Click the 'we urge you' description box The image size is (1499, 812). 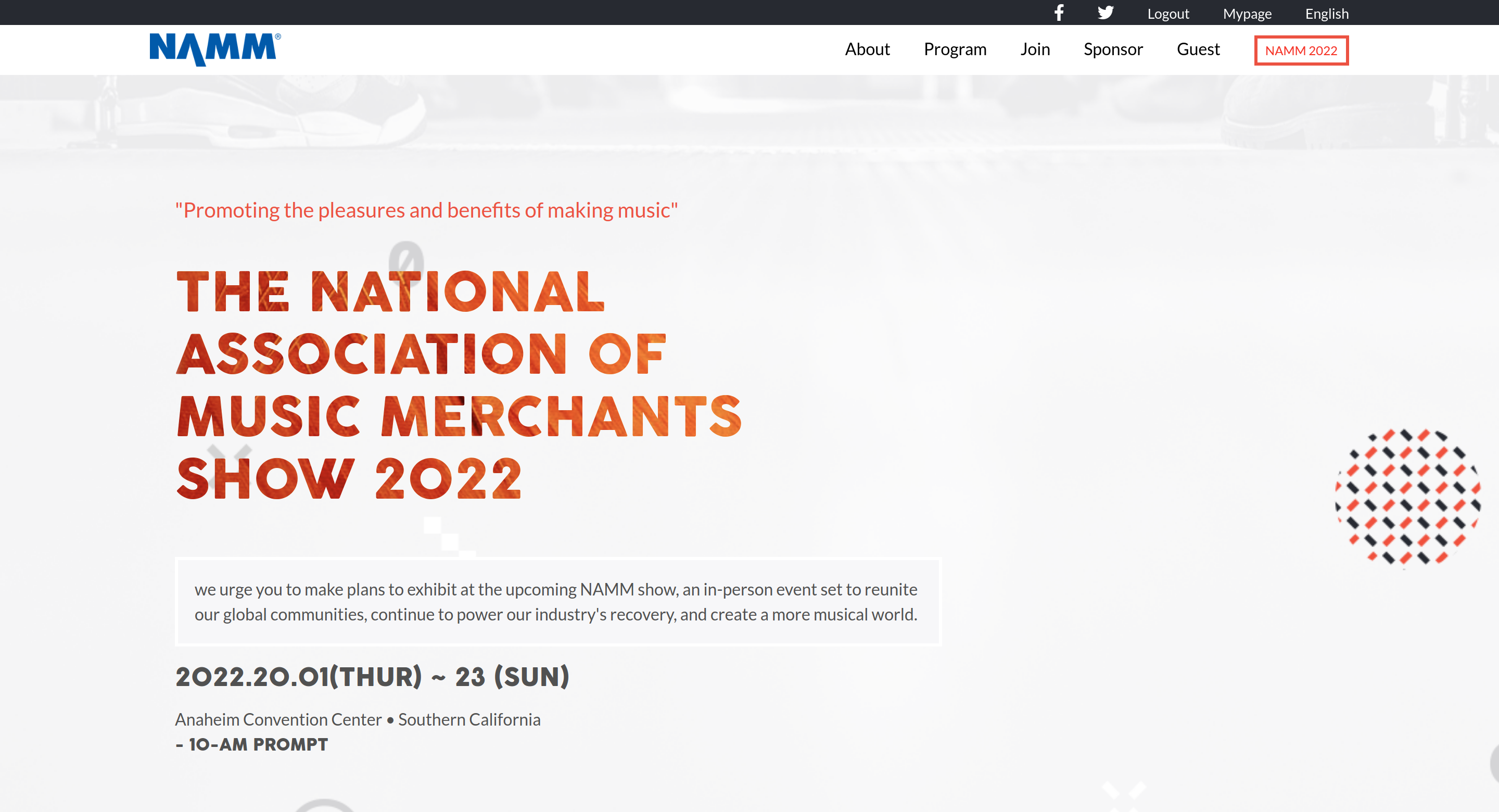[x=557, y=602]
